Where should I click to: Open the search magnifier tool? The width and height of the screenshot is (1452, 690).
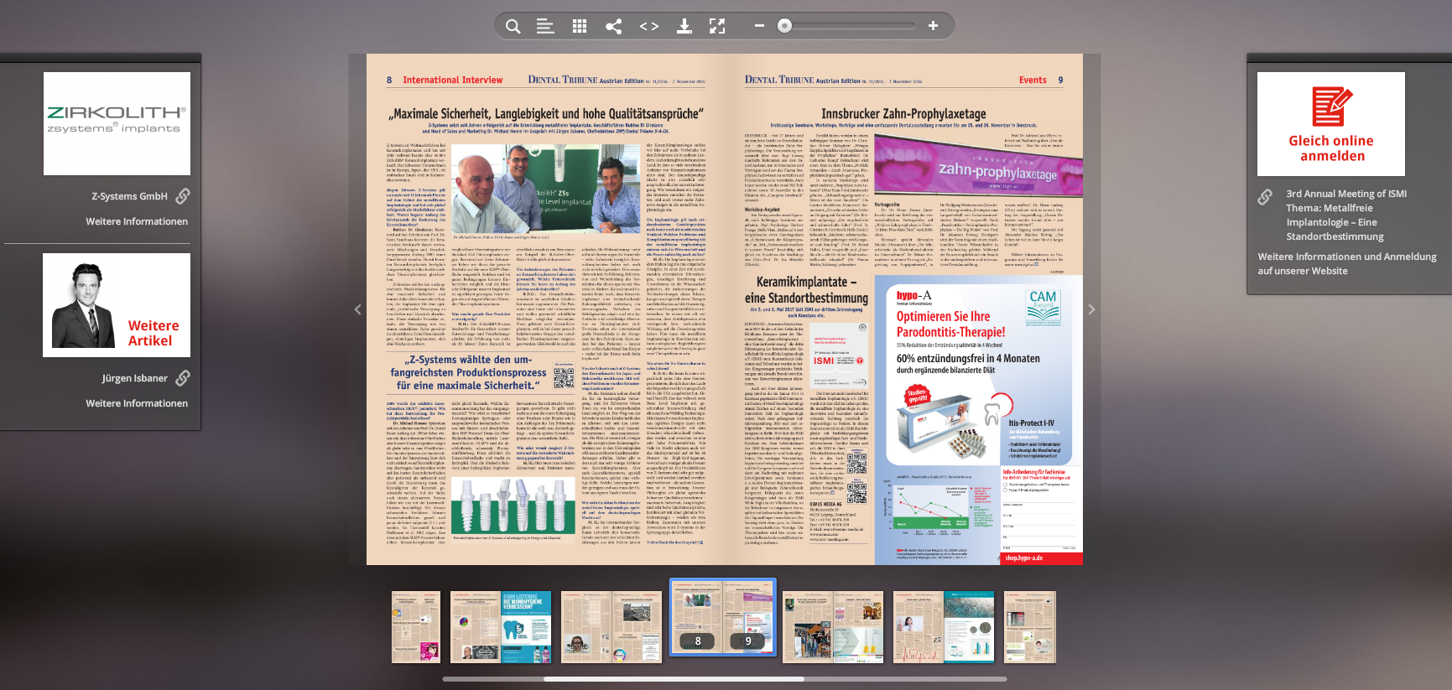tap(513, 26)
